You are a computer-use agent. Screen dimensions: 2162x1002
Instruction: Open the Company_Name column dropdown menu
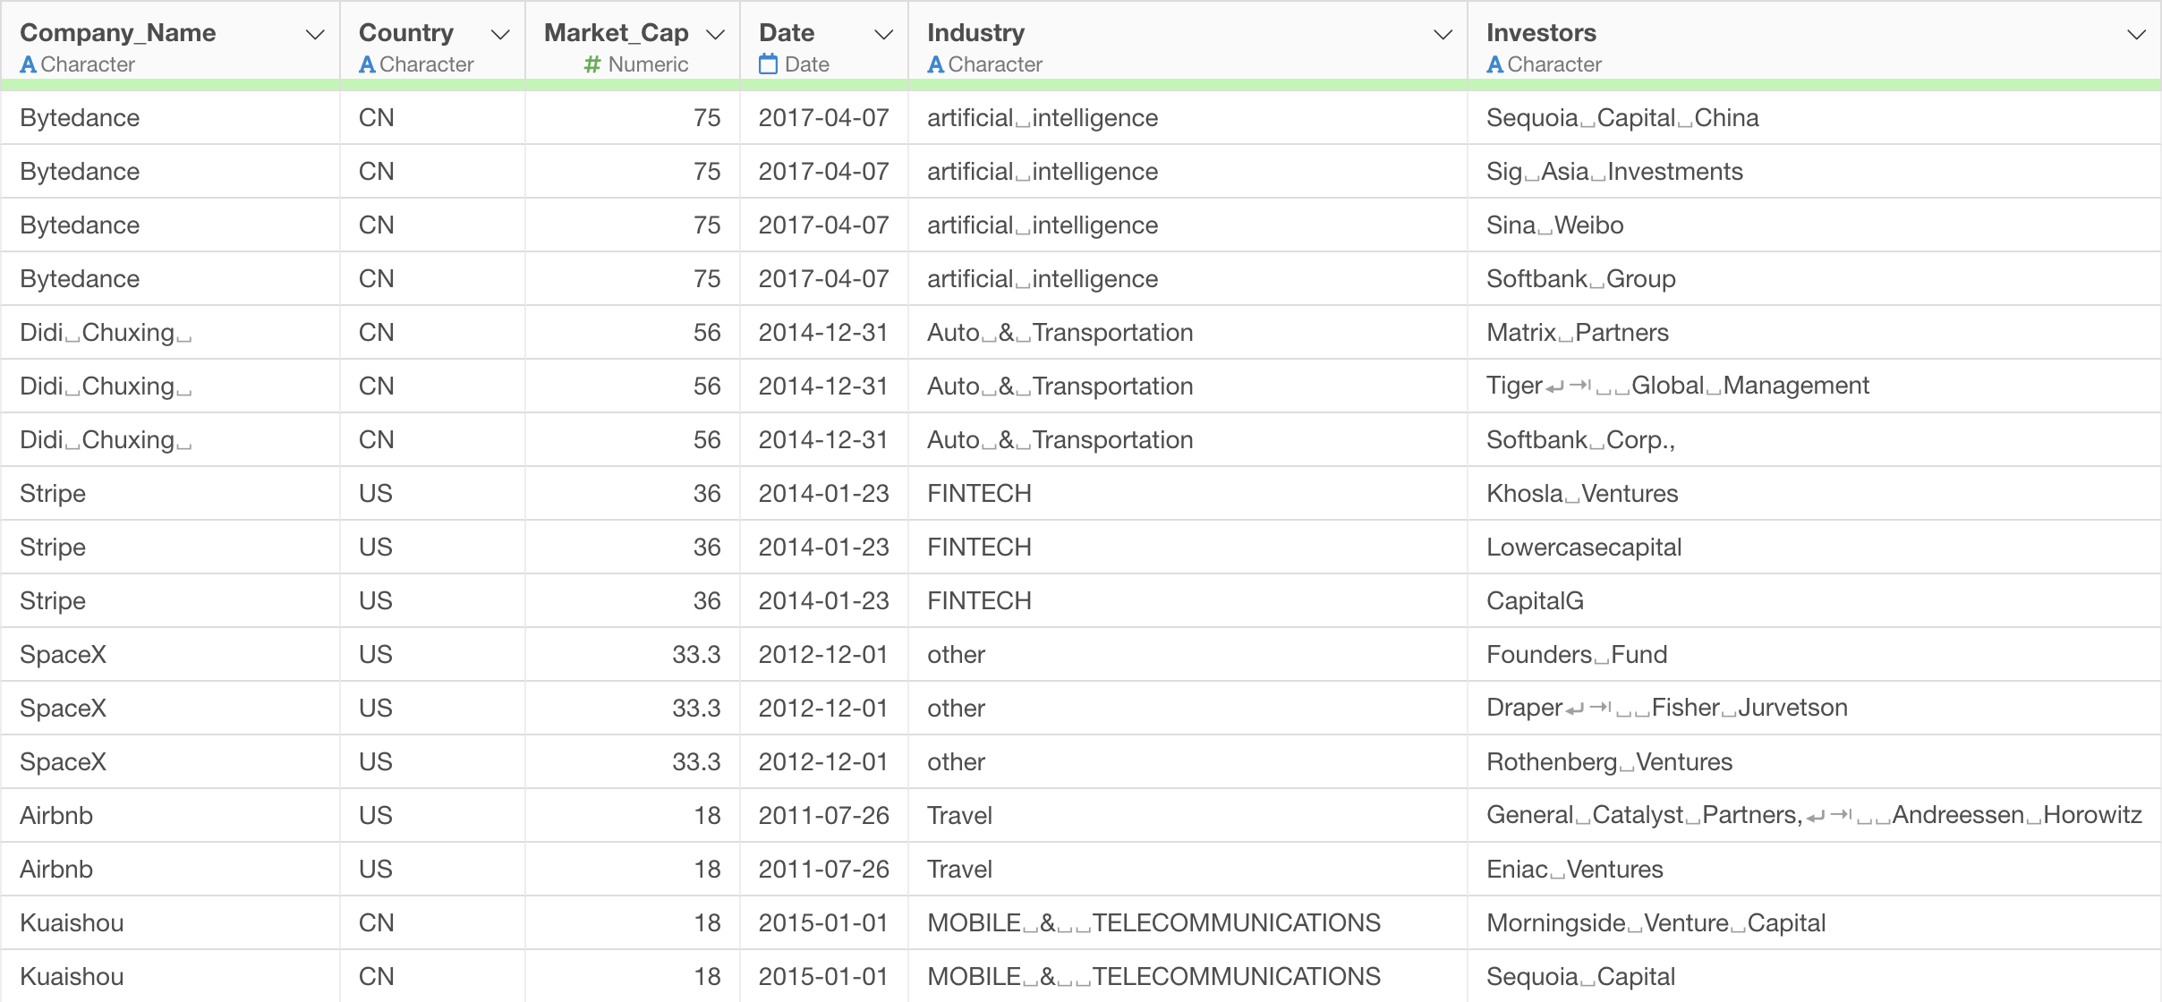pyautogui.click(x=314, y=35)
